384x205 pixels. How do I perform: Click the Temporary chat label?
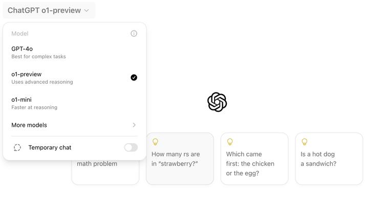click(50, 148)
